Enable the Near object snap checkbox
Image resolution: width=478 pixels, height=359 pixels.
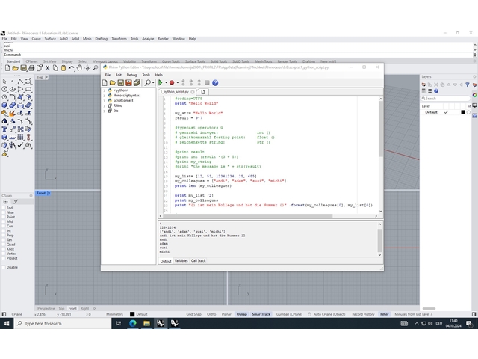point(4,212)
